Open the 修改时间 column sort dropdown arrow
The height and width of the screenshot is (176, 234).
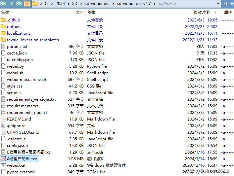tap(215, 12)
